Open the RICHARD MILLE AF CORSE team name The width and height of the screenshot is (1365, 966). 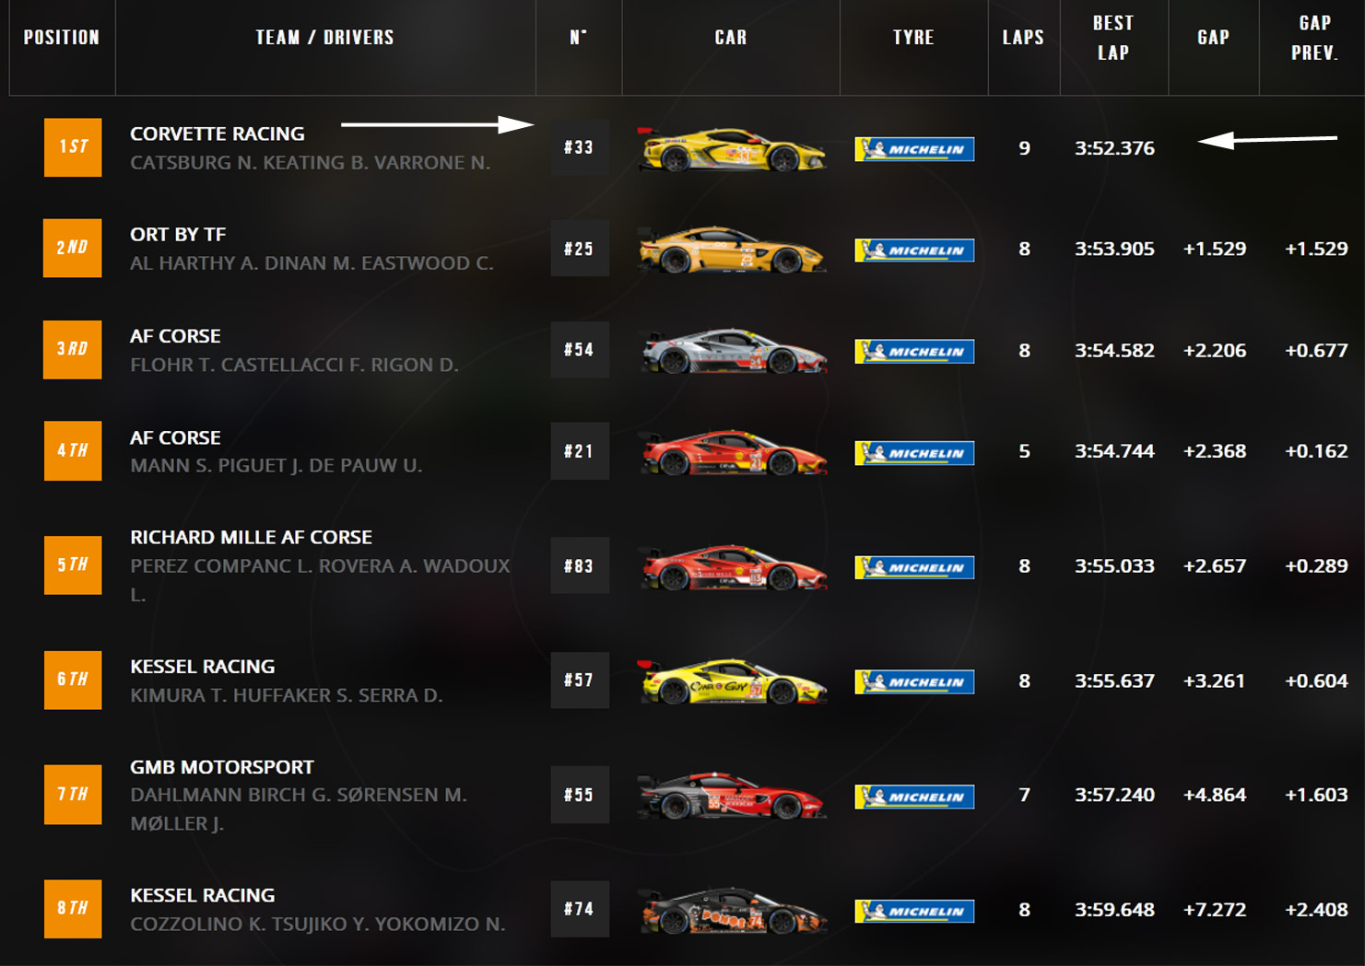tap(251, 537)
